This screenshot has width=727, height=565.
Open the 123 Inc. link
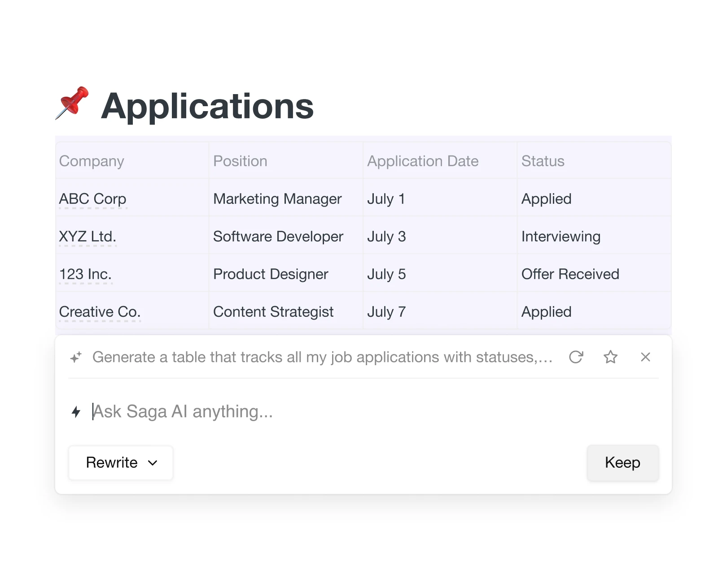coord(85,274)
